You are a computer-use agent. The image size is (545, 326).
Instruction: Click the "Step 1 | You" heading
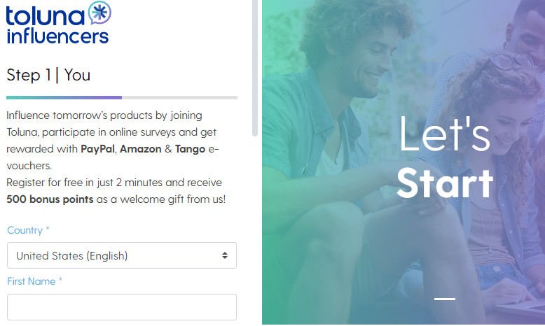(48, 75)
